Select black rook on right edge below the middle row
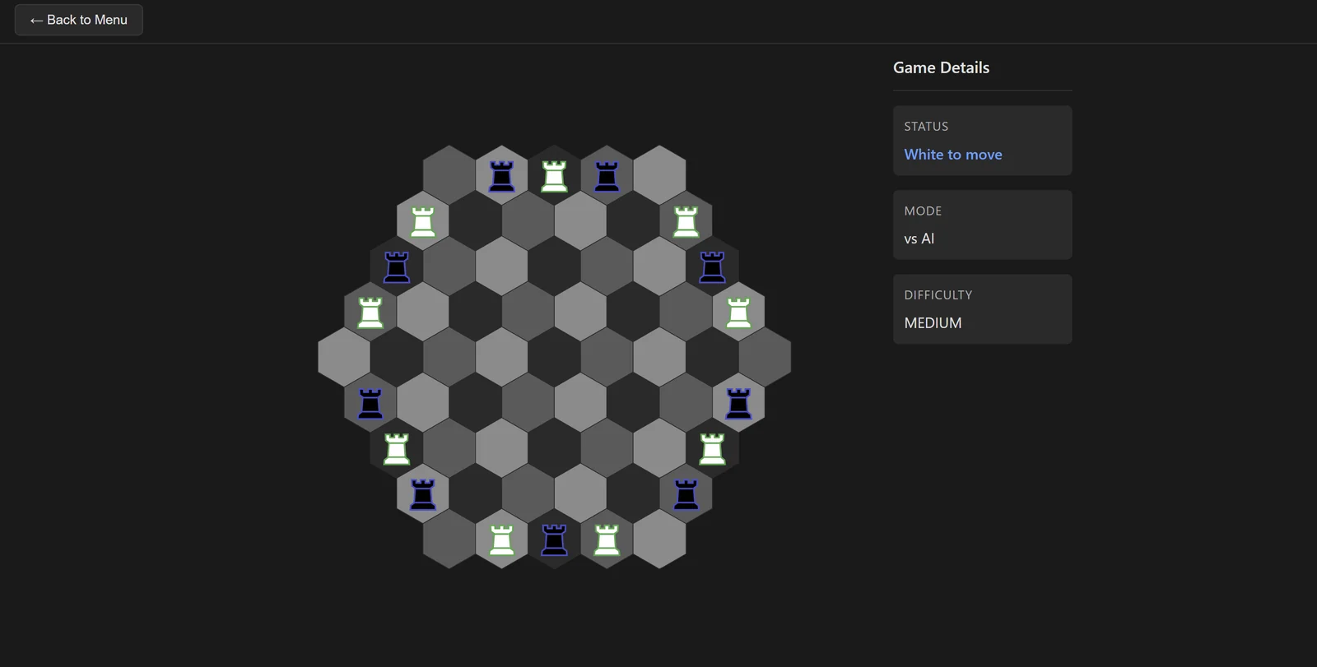1317x667 pixels. tap(738, 404)
